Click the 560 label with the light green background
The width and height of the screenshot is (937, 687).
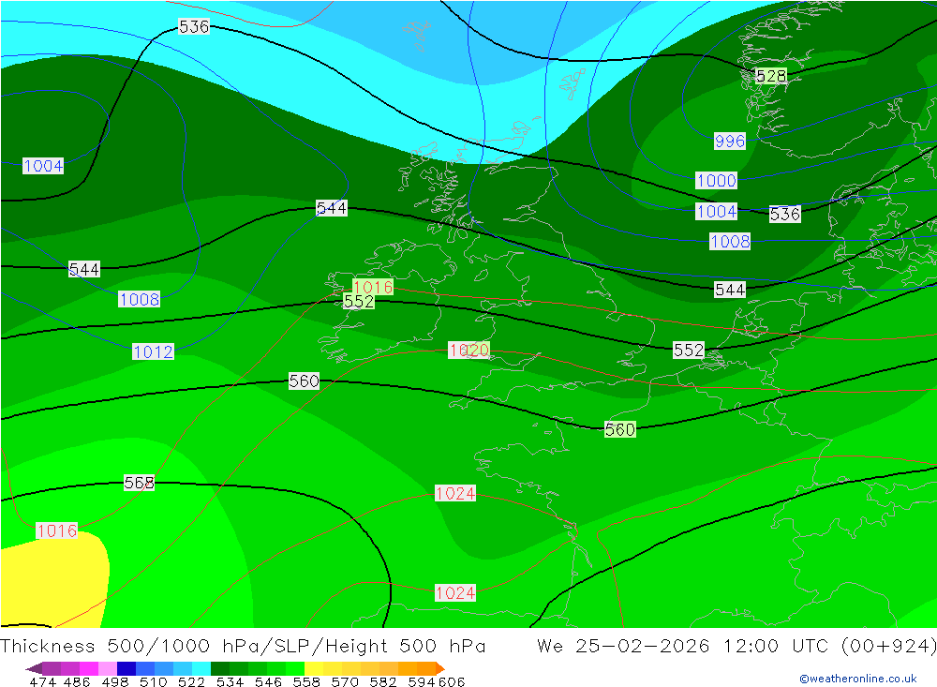(619, 429)
